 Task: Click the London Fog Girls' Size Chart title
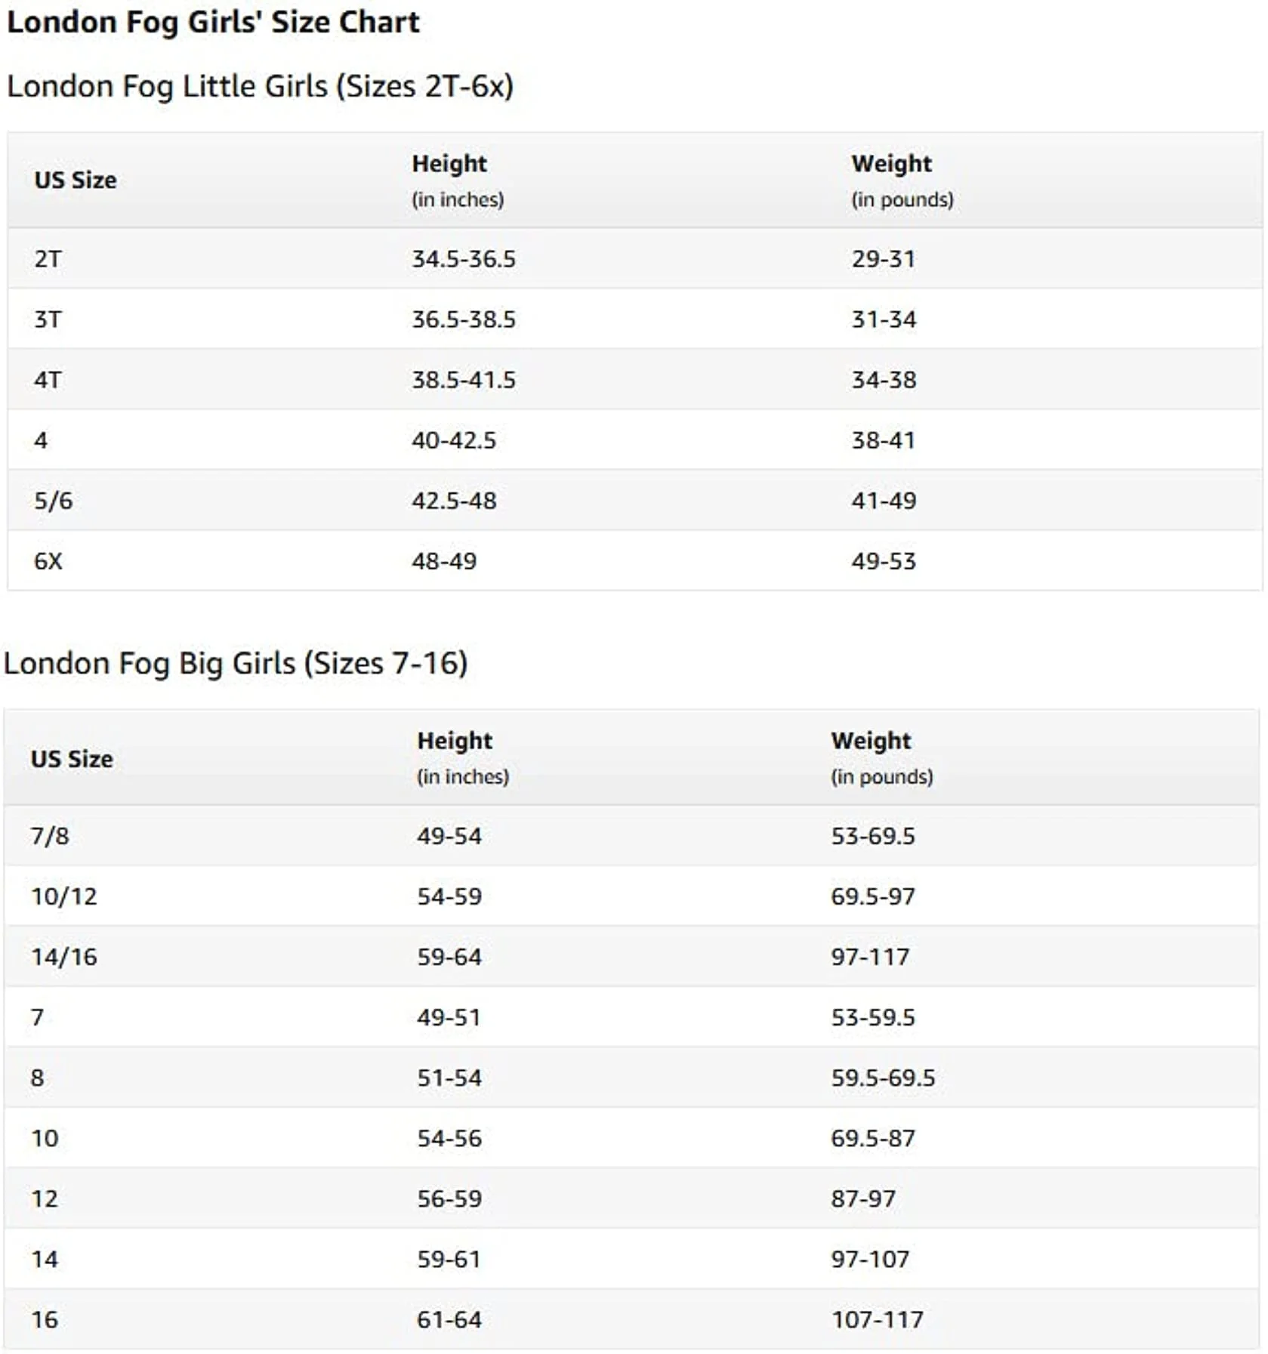tap(213, 23)
